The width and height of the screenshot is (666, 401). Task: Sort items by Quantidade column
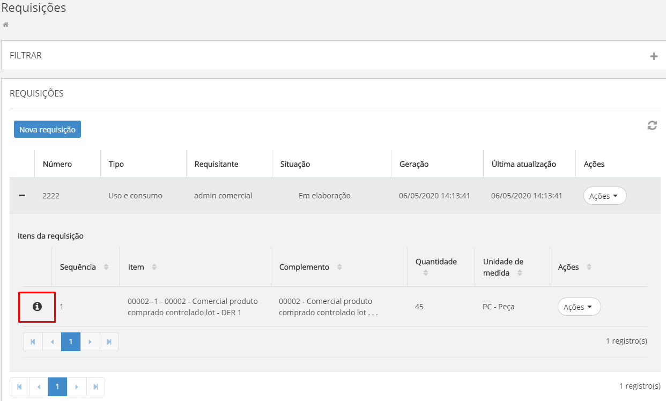coord(425,273)
